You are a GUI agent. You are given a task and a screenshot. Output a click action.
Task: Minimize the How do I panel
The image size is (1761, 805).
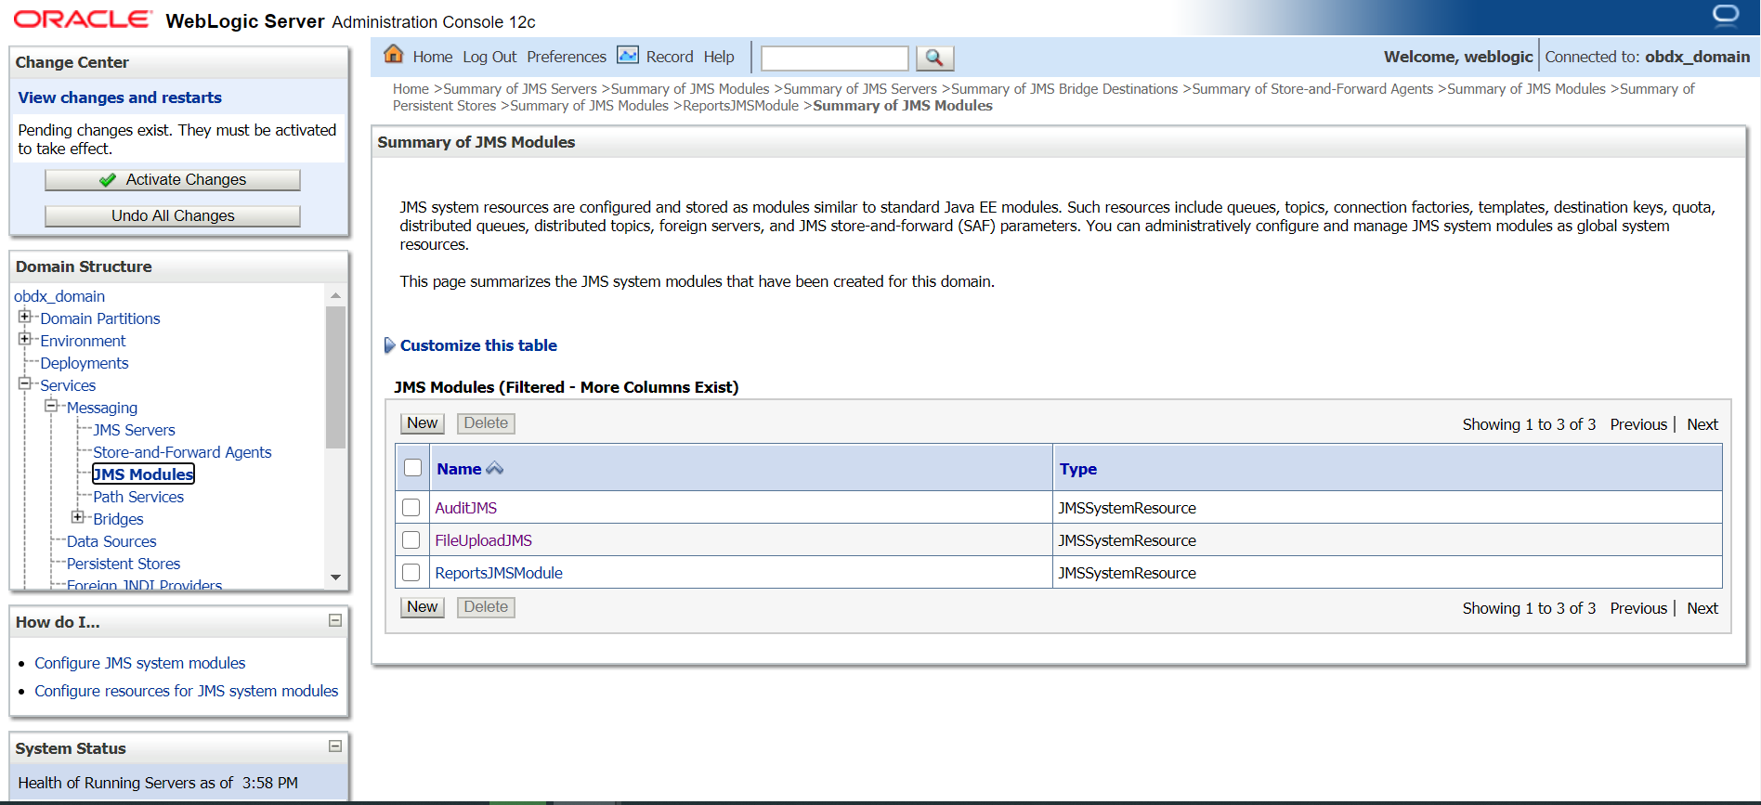tap(335, 620)
